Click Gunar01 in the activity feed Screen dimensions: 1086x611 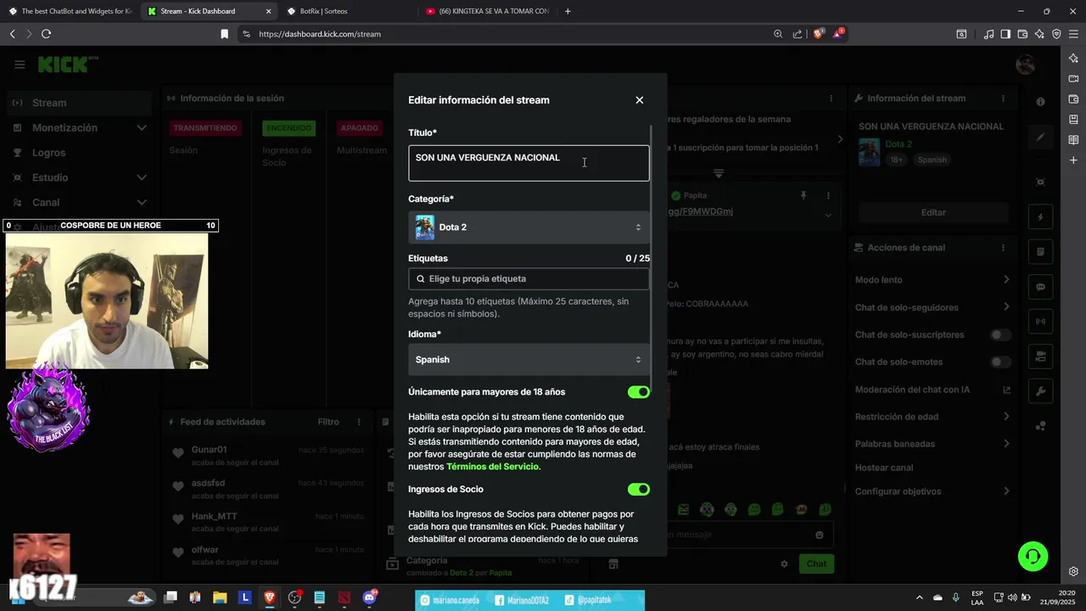pyautogui.click(x=209, y=450)
